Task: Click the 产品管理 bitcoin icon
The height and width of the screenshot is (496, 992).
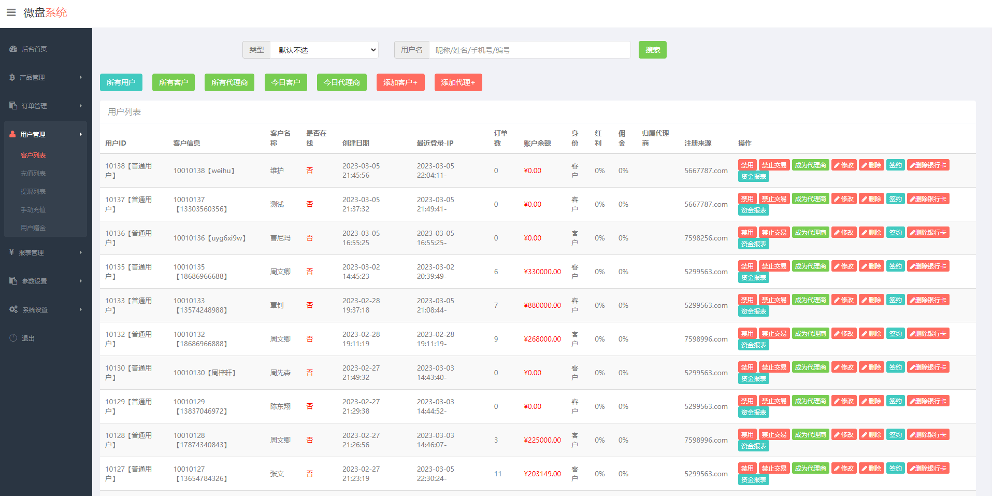Action: coord(11,77)
